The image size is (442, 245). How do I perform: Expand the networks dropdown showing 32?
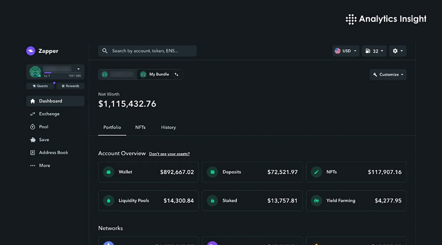[x=374, y=51]
